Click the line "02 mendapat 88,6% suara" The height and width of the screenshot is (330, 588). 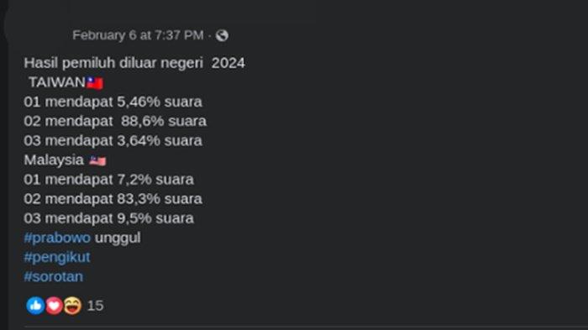tap(115, 121)
